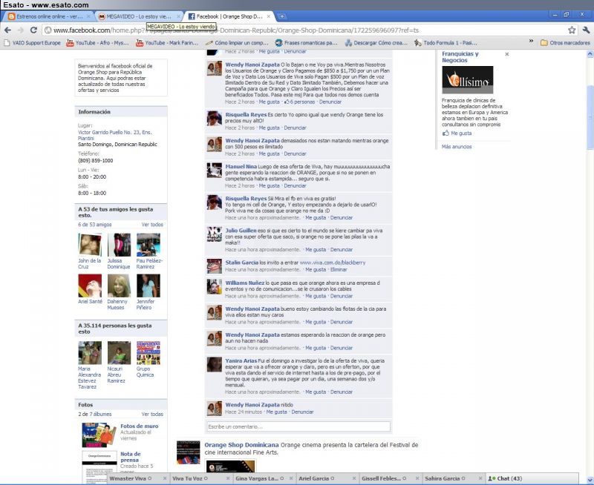Open Stalin Garcia's viva.com.do/blackberry link
The height and width of the screenshot is (485, 594).
click(x=333, y=263)
